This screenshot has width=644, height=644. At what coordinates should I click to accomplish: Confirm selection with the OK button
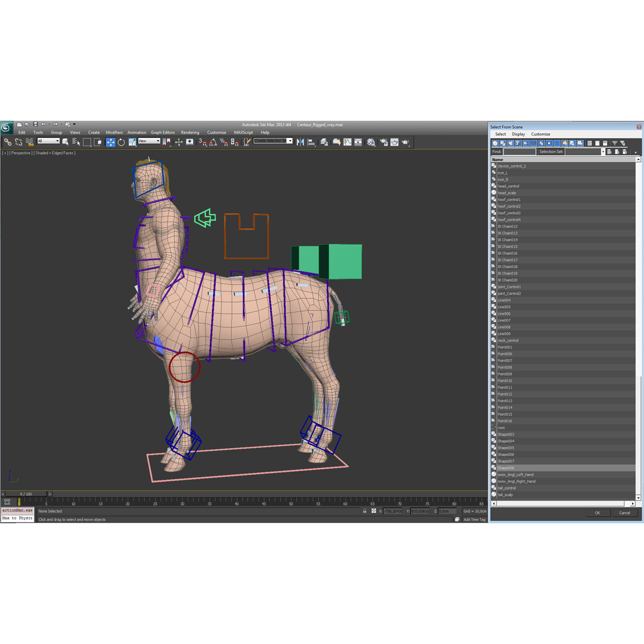click(x=597, y=513)
